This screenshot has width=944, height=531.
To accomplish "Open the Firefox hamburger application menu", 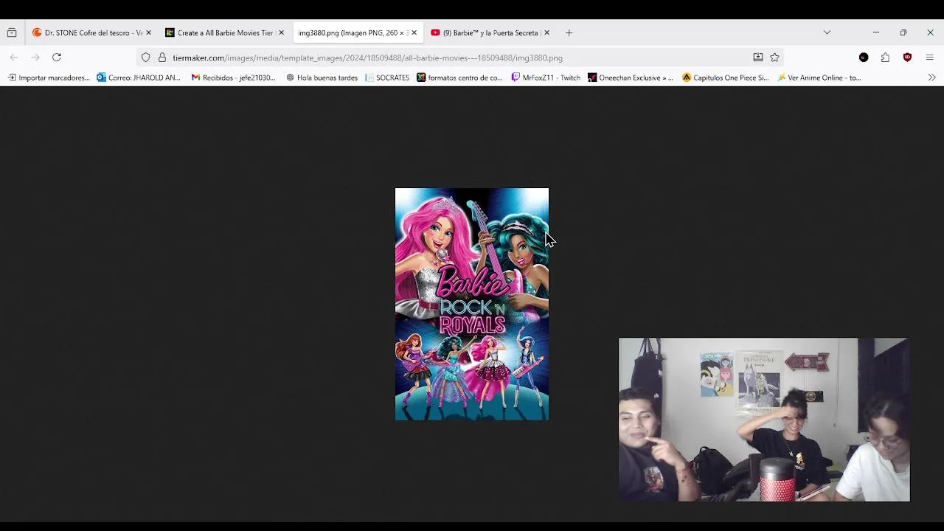I will 929,58.
